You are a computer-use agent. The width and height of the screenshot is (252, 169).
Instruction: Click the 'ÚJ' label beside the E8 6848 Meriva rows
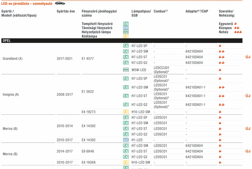pos(248,151)
